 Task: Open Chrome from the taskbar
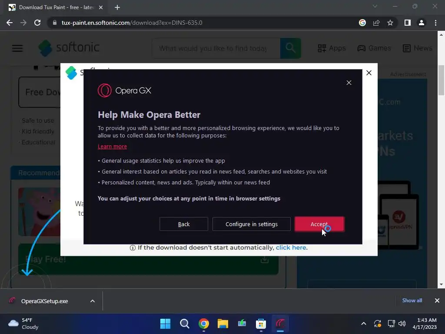[x=204, y=324]
